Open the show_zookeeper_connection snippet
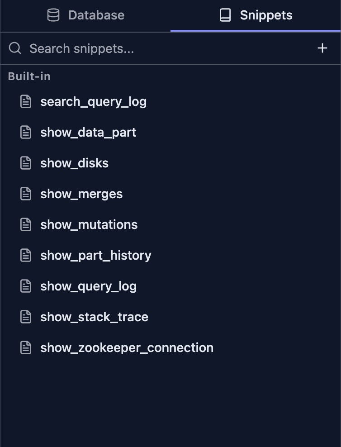341x447 pixels. click(x=127, y=347)
